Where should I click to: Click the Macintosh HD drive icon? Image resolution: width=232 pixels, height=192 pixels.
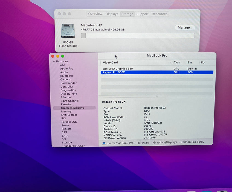click(68, 31)
